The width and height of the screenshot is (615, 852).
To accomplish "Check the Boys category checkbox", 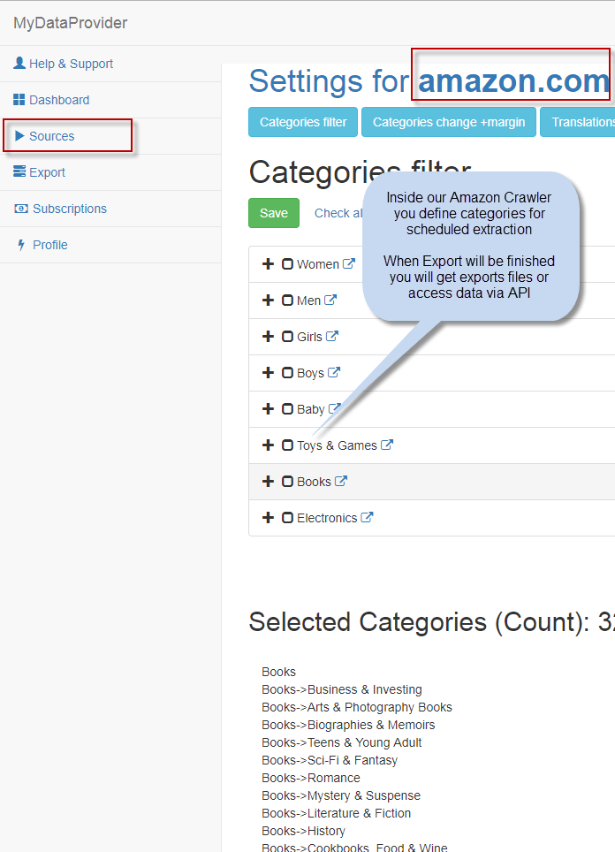I will click(287, 373).
